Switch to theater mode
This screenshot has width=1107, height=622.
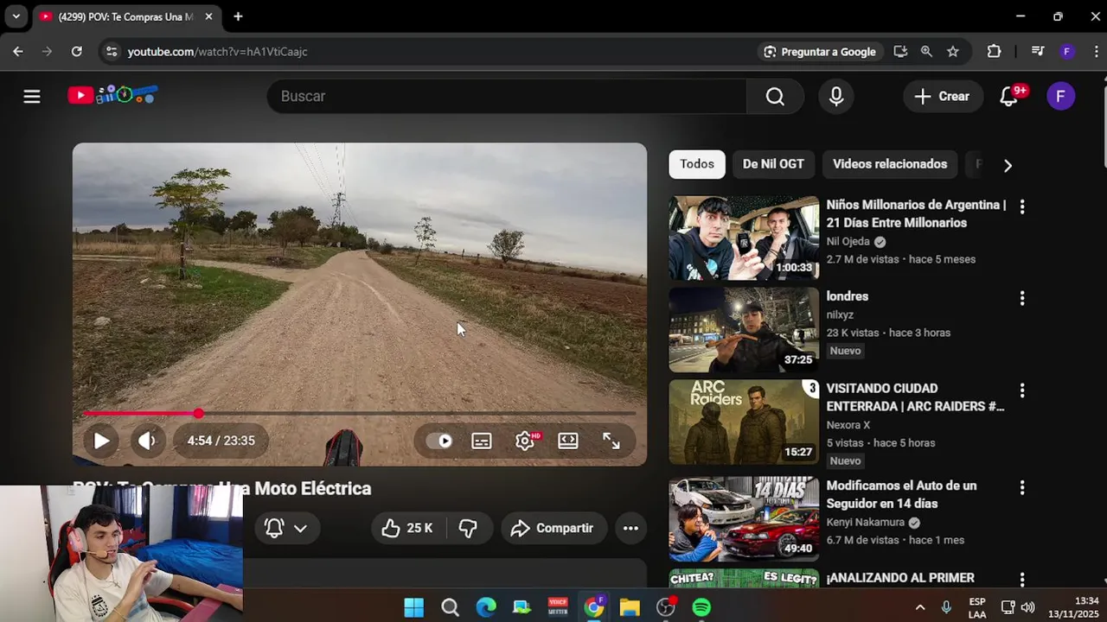[568, 441]
